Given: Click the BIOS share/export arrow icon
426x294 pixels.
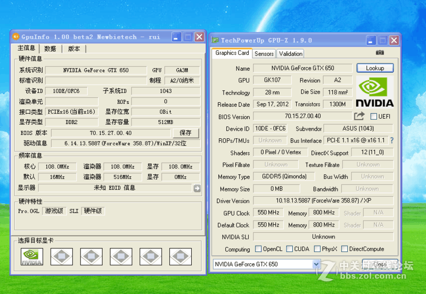Looking at the screenshot, I should click(x=359, y=116).
